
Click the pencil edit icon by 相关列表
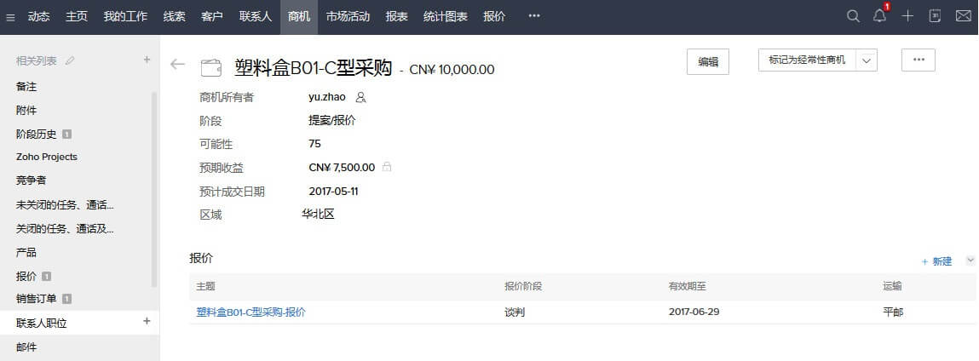pos(70,60)
